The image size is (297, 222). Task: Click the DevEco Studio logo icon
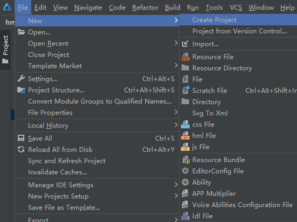point(7,7)
